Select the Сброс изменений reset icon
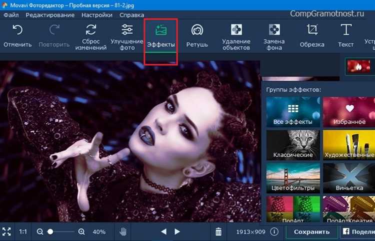375x241 pixels. 91,30
